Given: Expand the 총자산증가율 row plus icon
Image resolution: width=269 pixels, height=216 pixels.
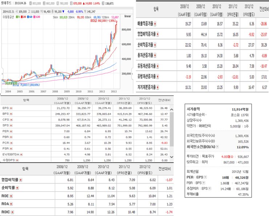Looking at the screenshot, I should tap(155, 55).
